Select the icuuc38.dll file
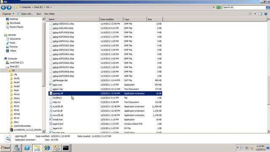Screen dimensions: 270x152 (58, 115)
